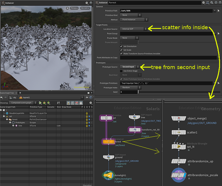The width and height of the screenshot is (222, 186).
Task: Open the Prototype Source dropdown
Action: [x=130, y=67]
